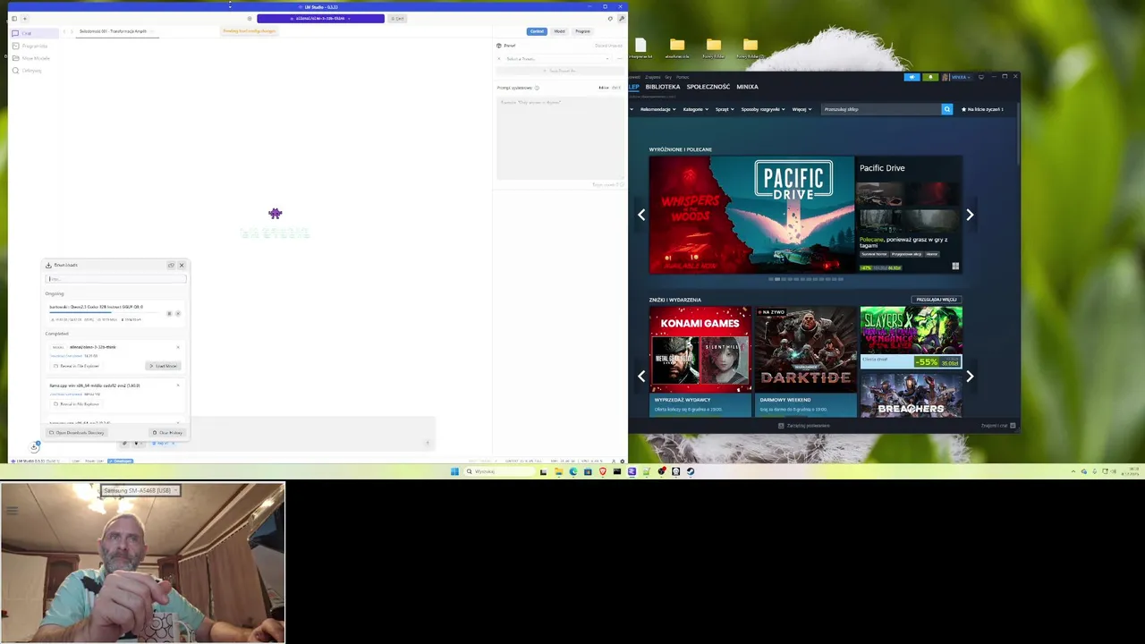Click the Windows taskbar search box 'Wyszukaj'
The image size is (1145, 644).
(x=499, y=471)
